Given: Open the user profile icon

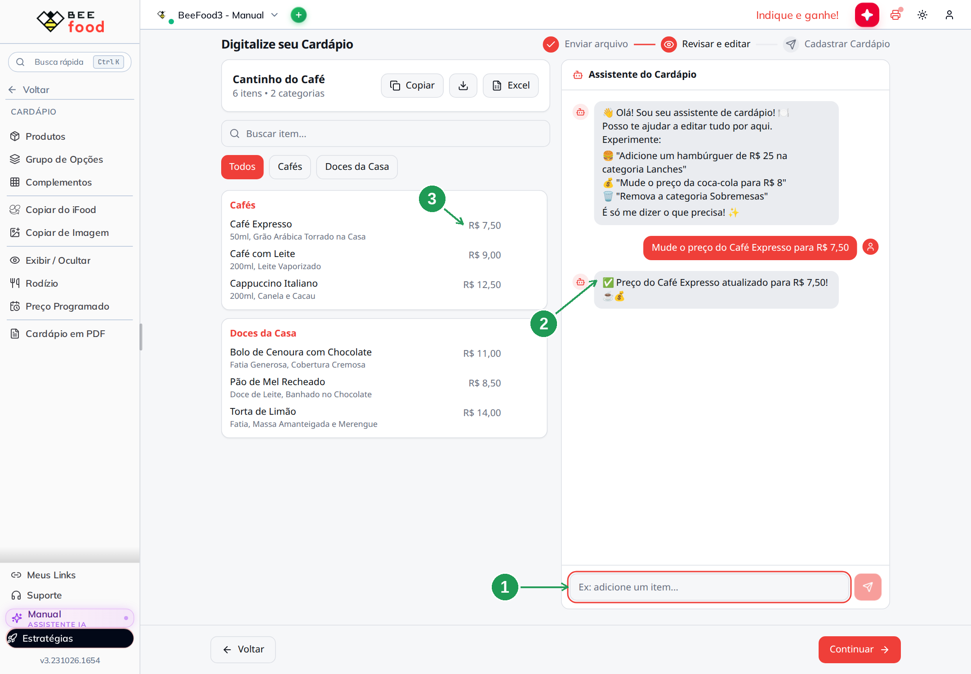Looking at the screenshot, I should [x=949, y=15].
